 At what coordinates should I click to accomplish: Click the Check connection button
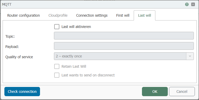pos(22,92)
